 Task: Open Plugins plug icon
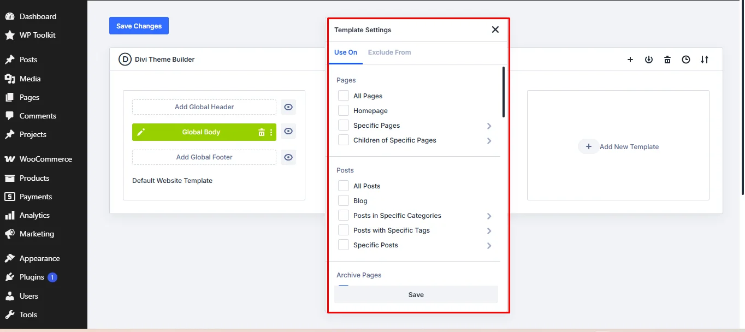tap(10, 277)
